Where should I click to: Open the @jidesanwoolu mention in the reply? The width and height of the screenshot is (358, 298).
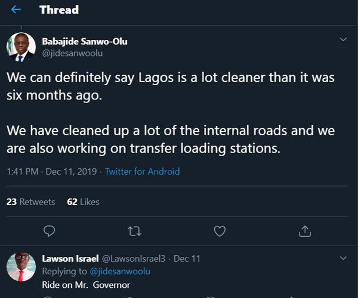point(120,271)
